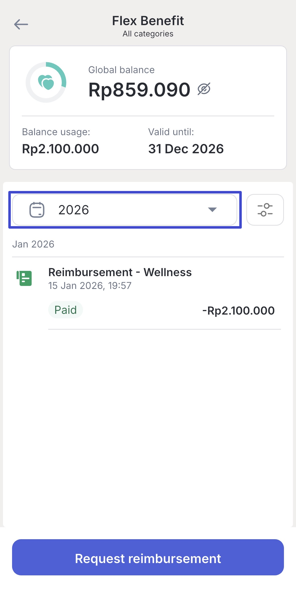The image size is (296, 601).
Task: Click the -Rp2.100.000 transaction amount
Action: (x=238, y=311)
